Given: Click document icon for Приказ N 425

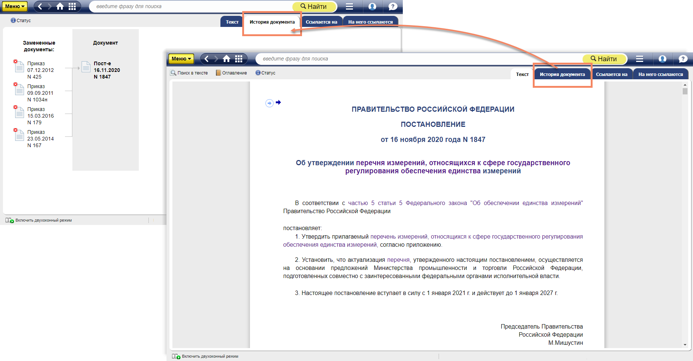Looking at the screenshot, I should 19,66.
